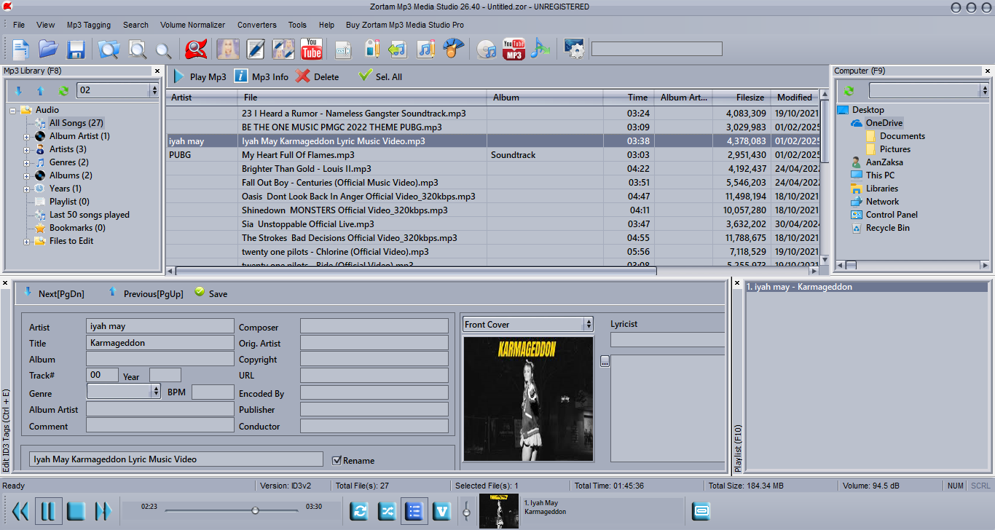Click the Mp3 Info button

tap(261, 76)
